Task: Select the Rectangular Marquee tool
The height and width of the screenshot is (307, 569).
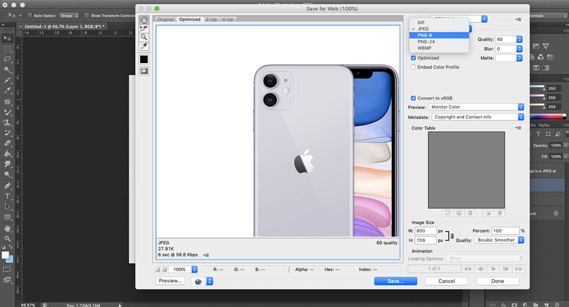Action: pos(7,48)
